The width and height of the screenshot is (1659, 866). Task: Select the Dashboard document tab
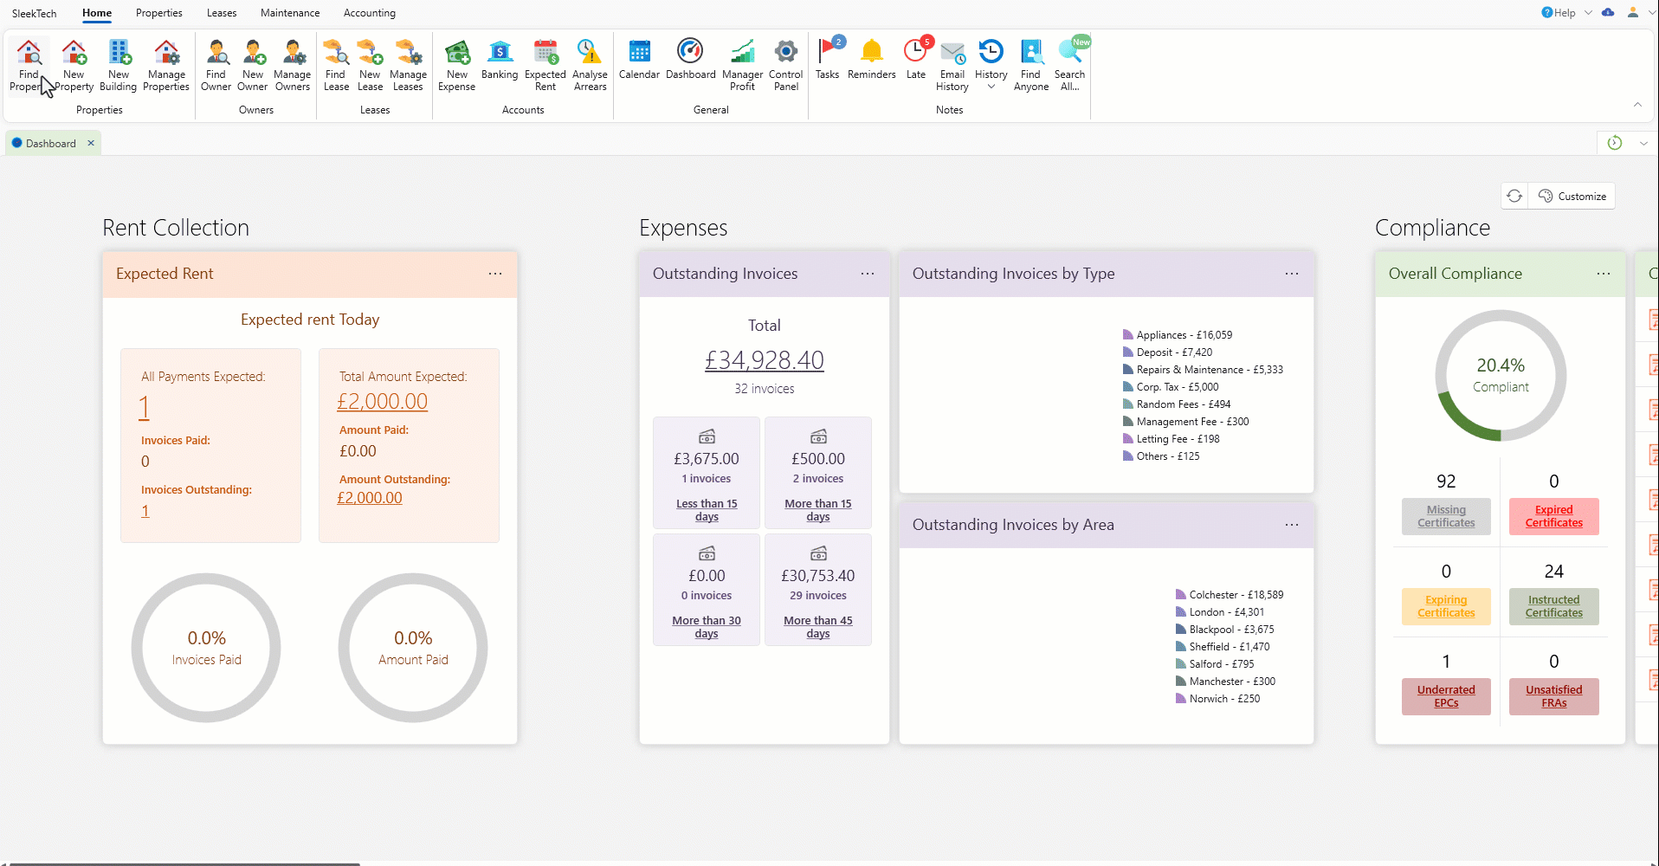click(x=51, y=144)
